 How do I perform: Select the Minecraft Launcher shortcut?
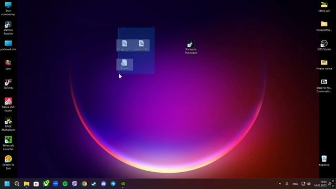8,143
